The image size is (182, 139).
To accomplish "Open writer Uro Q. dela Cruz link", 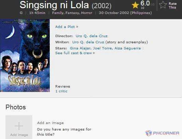I will [x=88, y=42].
